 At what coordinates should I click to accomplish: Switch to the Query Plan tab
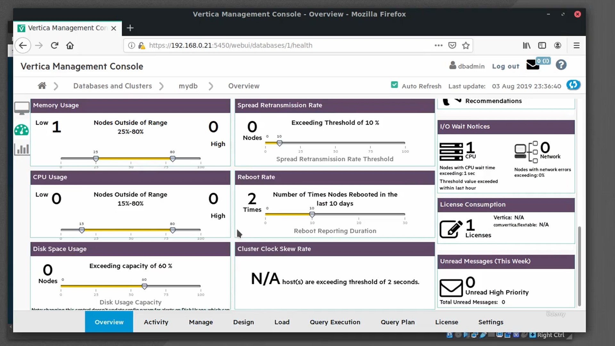[x=398, y=322]
